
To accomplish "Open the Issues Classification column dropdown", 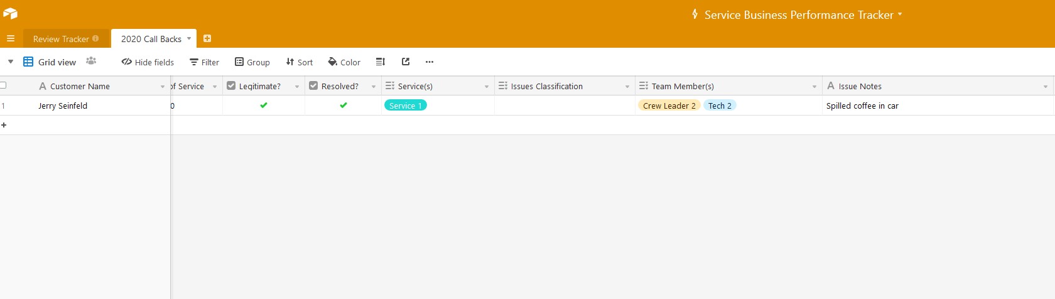I will tap(627, 87).
